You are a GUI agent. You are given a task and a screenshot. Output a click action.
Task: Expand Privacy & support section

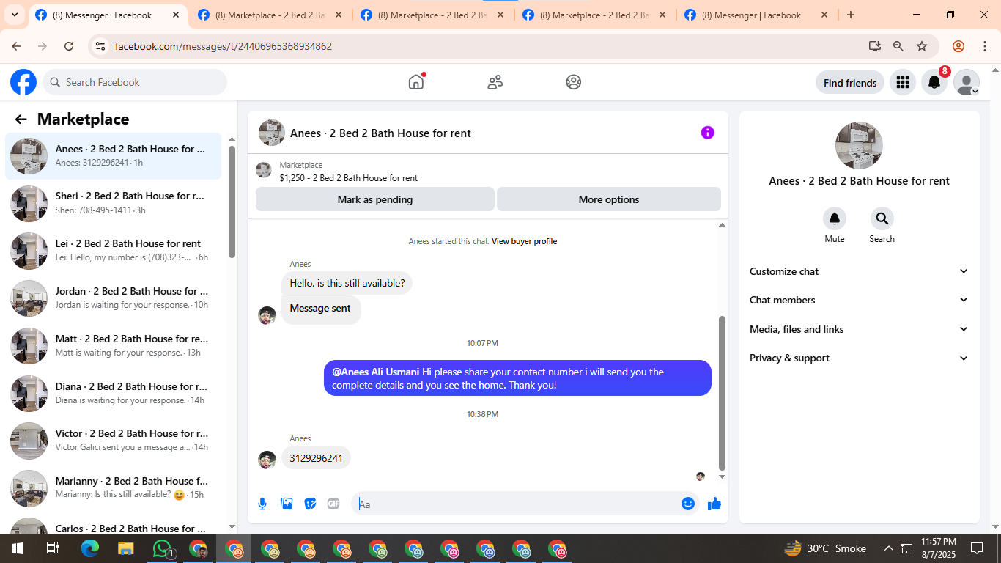tap(859, 358)
